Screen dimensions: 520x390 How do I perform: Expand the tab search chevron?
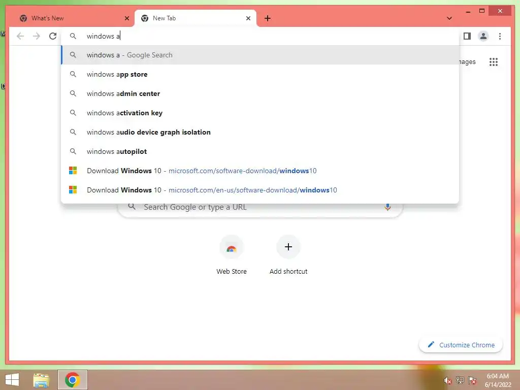449,18
